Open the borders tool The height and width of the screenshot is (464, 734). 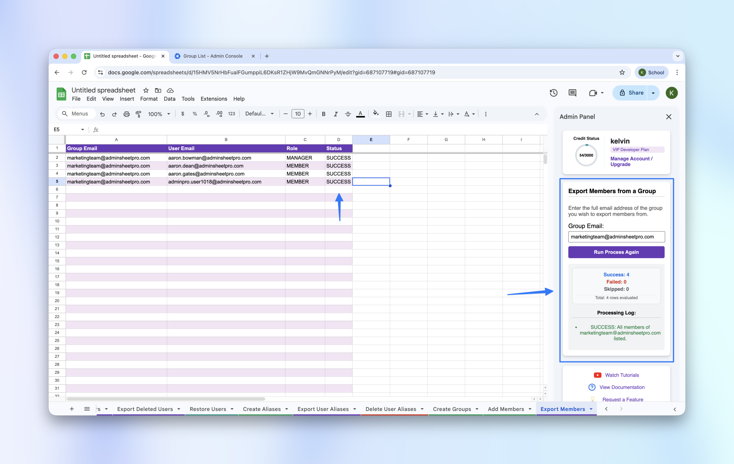click(x=389, y=114)
